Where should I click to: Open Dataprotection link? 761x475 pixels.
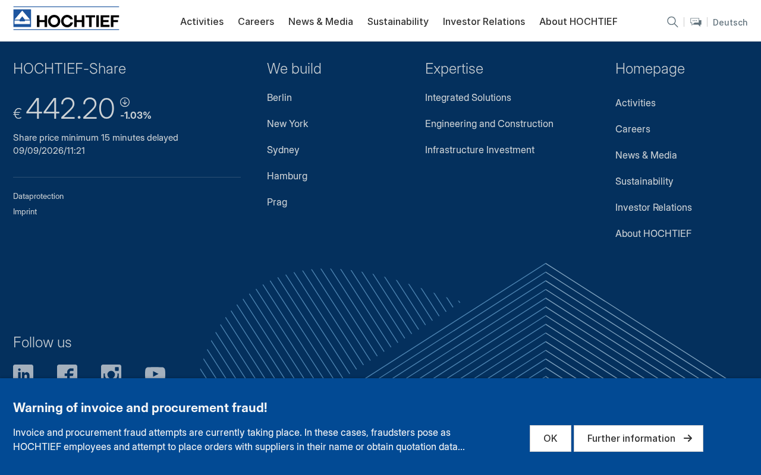39,197
